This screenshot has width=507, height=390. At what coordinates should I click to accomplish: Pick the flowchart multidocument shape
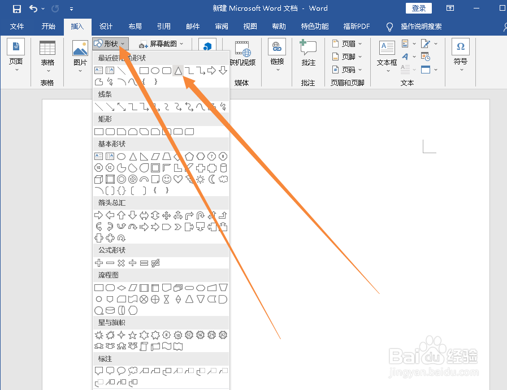coord(178,288)
